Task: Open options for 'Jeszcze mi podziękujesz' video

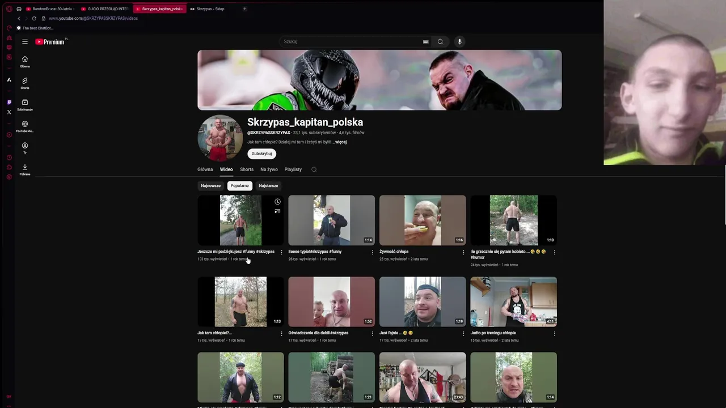Action: pyautogui.click(x=281, y=252)
